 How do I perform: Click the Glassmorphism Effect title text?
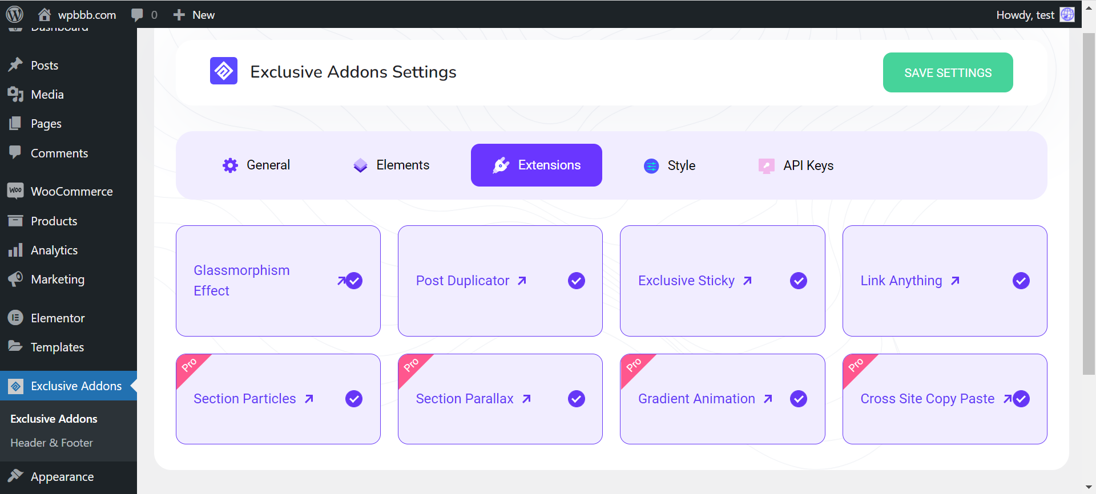click(241, 281)
